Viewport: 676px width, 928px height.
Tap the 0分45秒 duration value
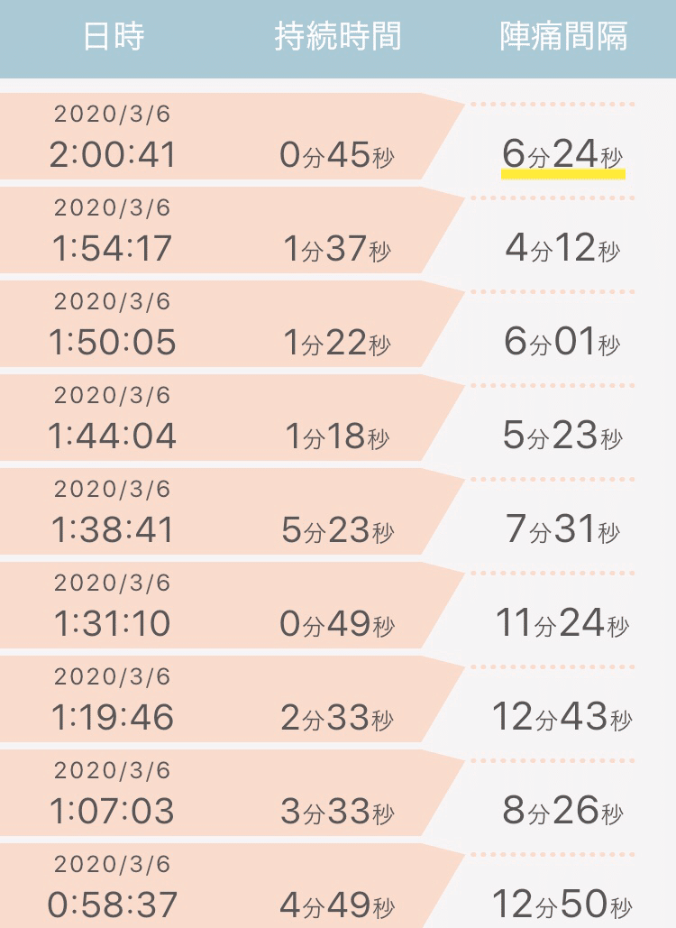(336, 155)
